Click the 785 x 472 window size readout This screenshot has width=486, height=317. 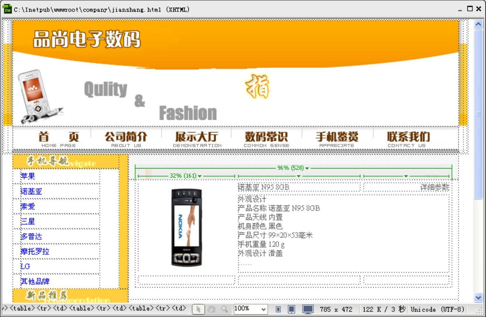(336, 309)
